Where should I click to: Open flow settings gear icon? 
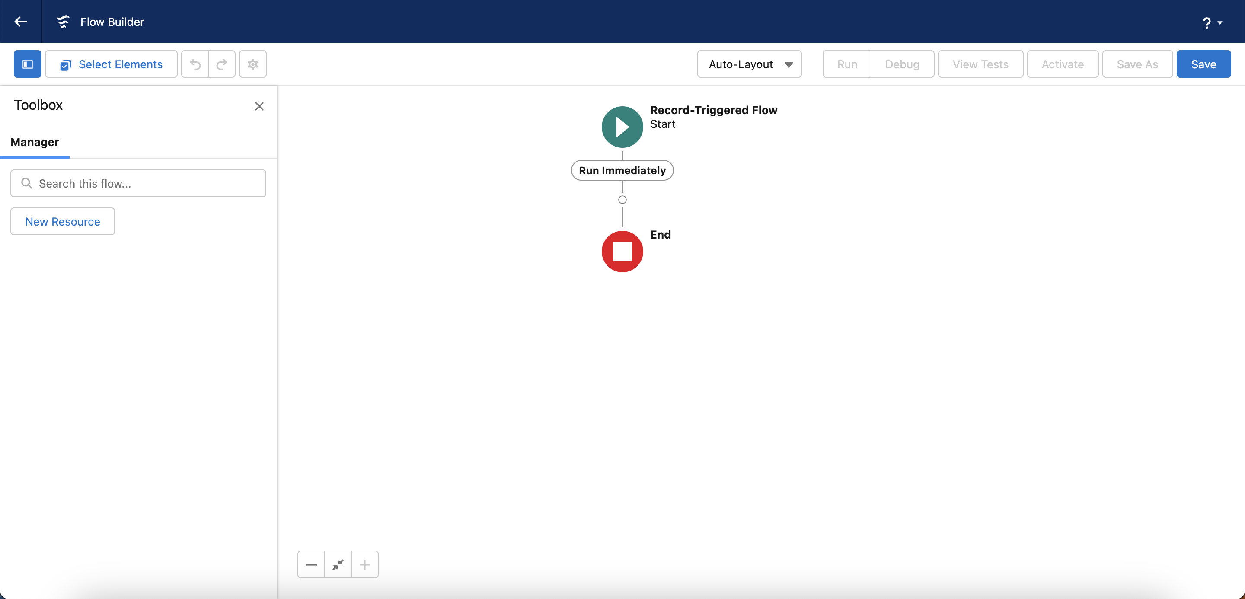click(x=253, y=64)
